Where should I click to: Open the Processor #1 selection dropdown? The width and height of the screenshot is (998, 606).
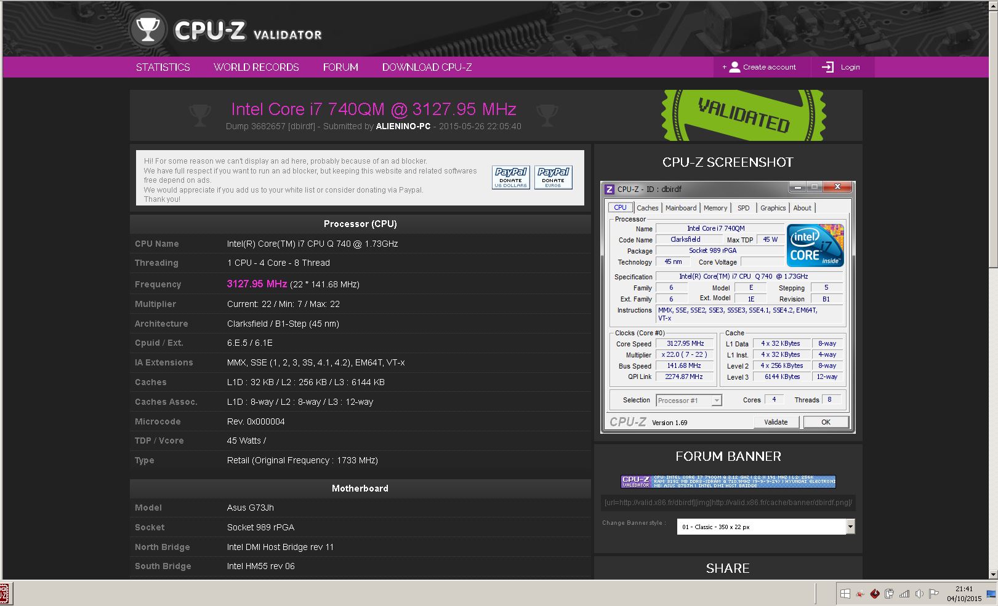[x=688, y=401]
